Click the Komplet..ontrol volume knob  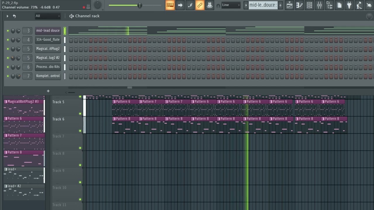[x=18, y=76]
